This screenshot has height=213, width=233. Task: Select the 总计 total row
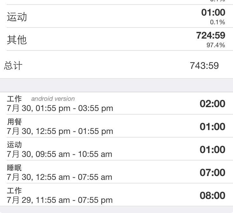(x=116, y=65)
